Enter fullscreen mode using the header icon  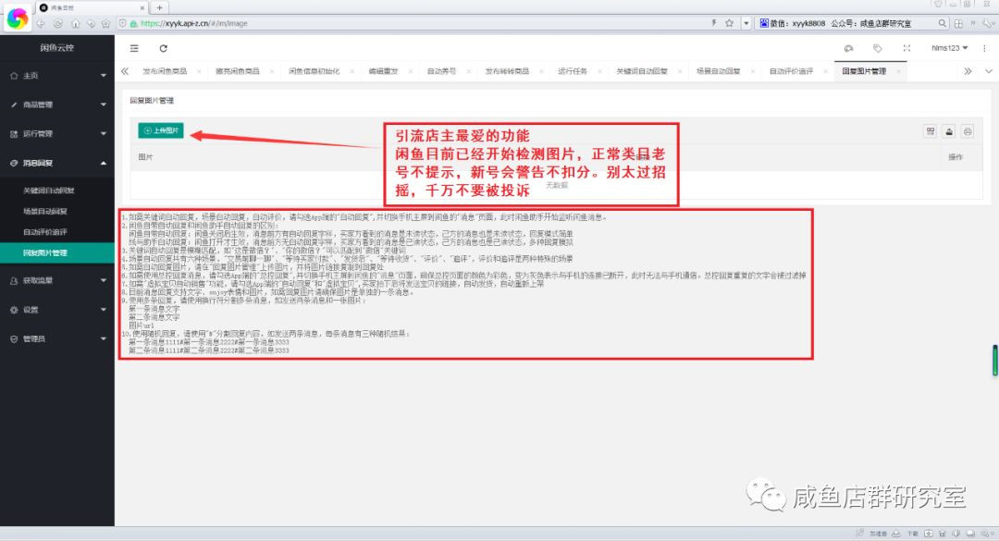pyautogui.click(x=906, y=48)
